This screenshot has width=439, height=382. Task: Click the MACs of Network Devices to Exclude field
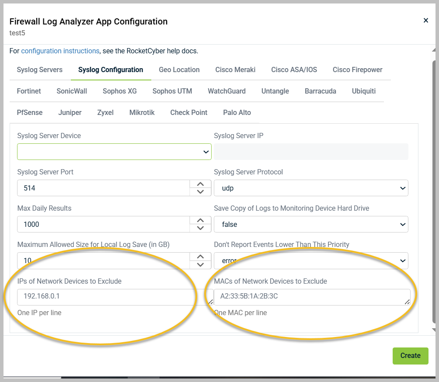click(x=310, y=297)
